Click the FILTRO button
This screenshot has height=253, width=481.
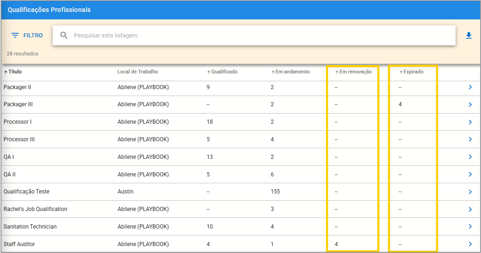pyautogui.click(x=32, y=36)
